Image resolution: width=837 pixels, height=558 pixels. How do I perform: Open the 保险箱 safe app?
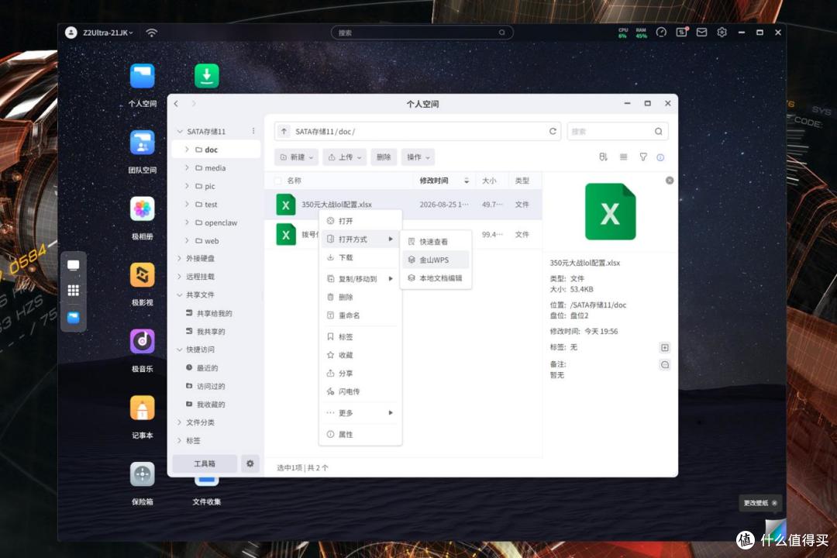[x=142, y=474]
